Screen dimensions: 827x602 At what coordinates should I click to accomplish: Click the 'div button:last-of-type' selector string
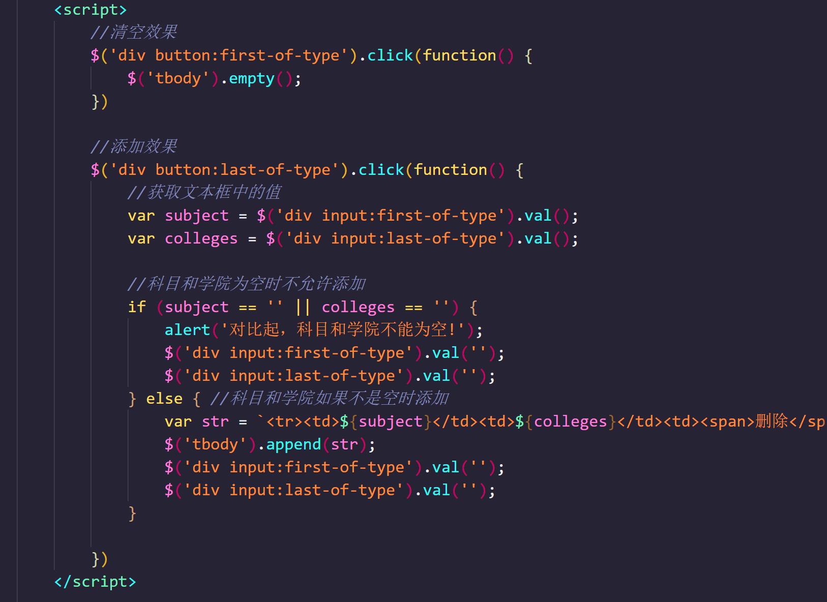(224, 170)
